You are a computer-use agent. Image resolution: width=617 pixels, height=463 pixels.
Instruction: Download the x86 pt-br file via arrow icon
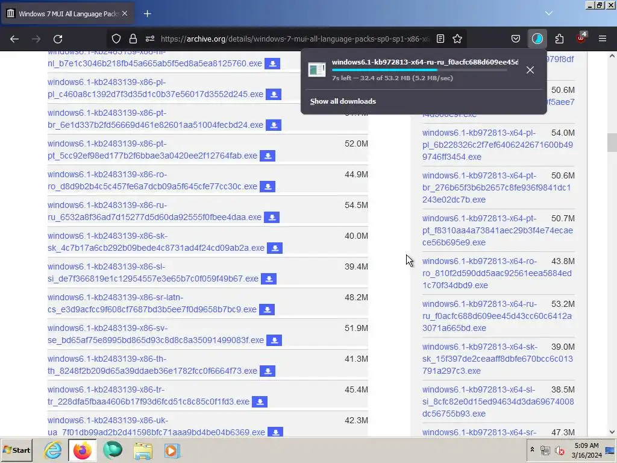pyautogui.click(x=274, y=125)
